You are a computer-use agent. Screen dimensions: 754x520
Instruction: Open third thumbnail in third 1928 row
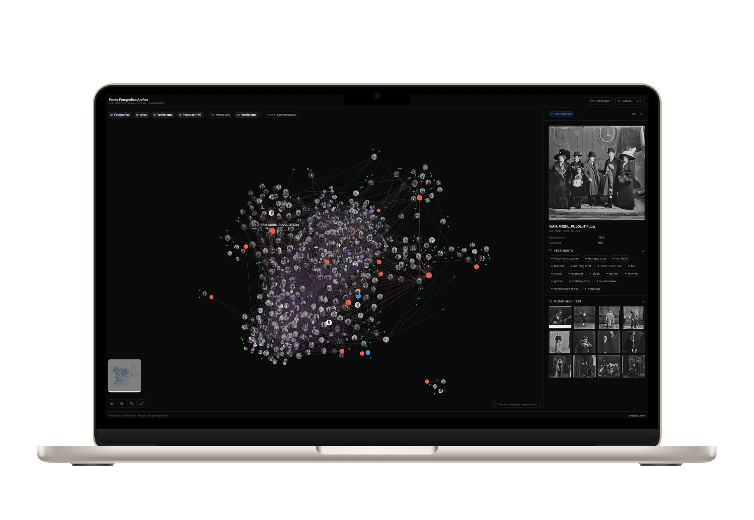click(609, 366)
